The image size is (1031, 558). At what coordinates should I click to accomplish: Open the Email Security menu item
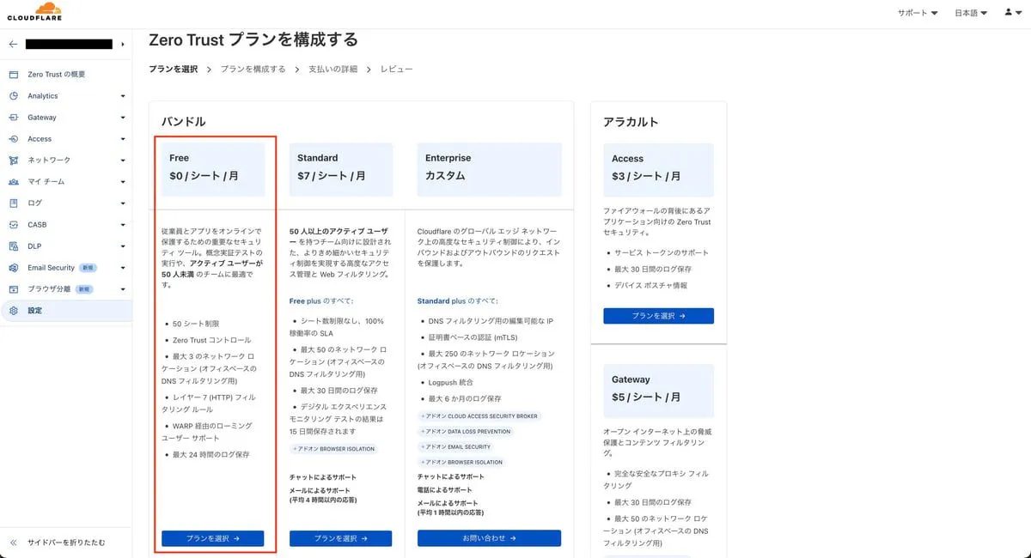[51, 268]
